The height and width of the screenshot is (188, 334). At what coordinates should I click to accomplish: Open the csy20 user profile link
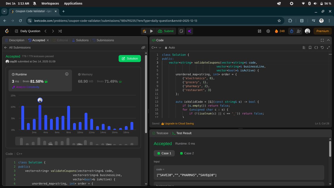[13, 61]
